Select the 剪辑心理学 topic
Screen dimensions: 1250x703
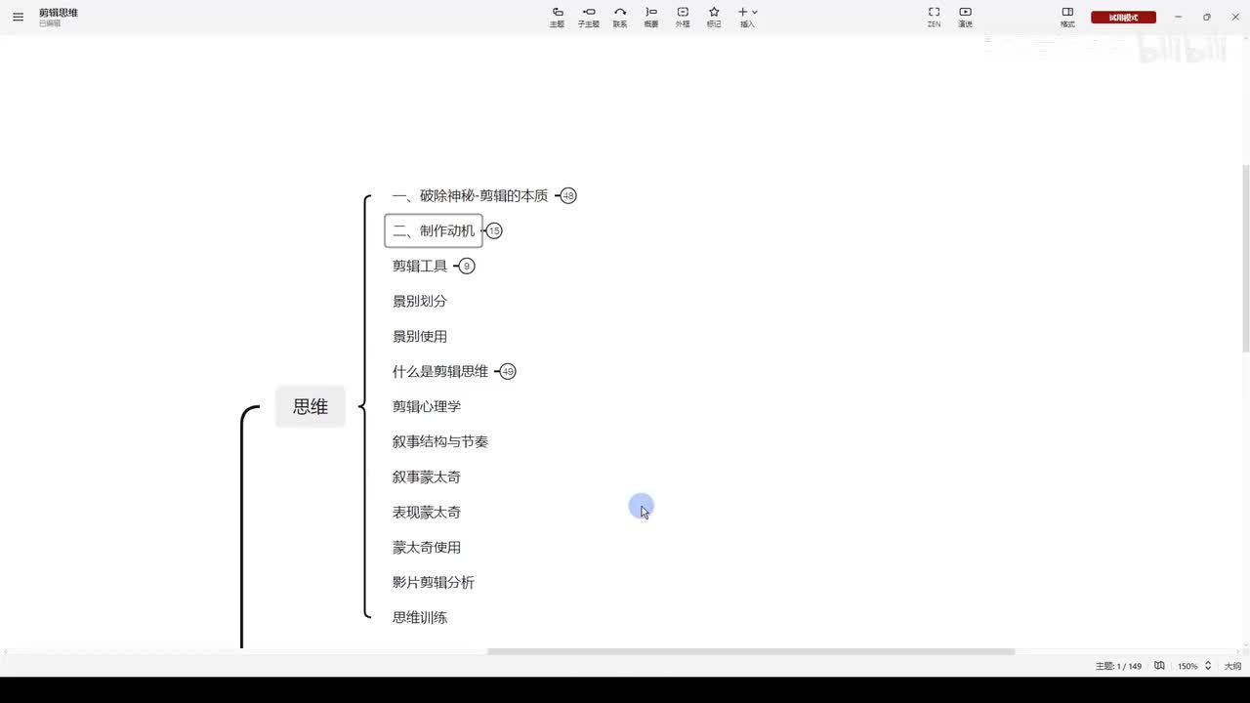[427, 406]
